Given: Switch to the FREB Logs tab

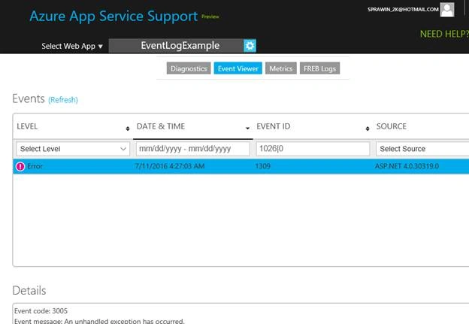Looking at the screenshot, I should point(319,68).
